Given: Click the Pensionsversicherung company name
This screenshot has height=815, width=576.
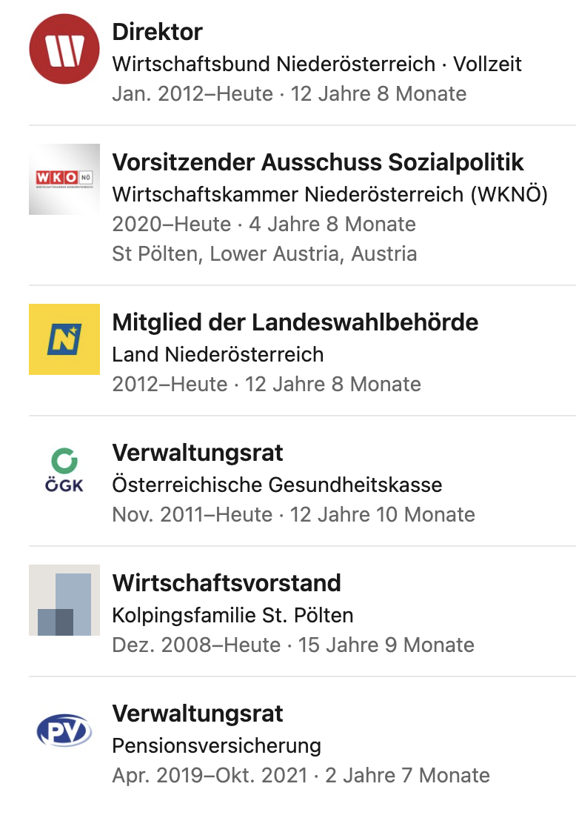Looking at the screenshot, I should [x=217, y=746].
